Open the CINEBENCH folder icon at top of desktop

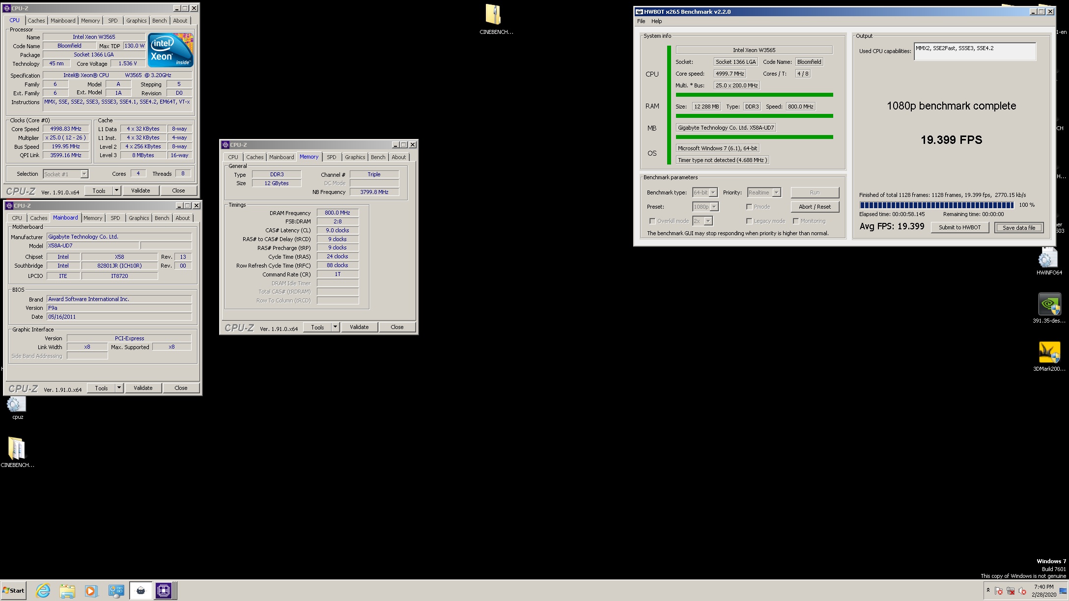(x=493, y=15)
